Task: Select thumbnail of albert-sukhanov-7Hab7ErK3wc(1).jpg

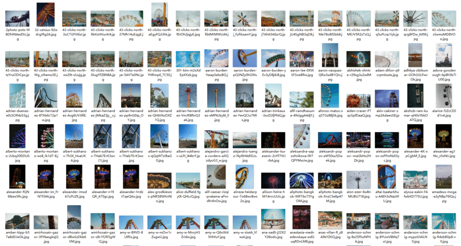Action: (103, 136)
